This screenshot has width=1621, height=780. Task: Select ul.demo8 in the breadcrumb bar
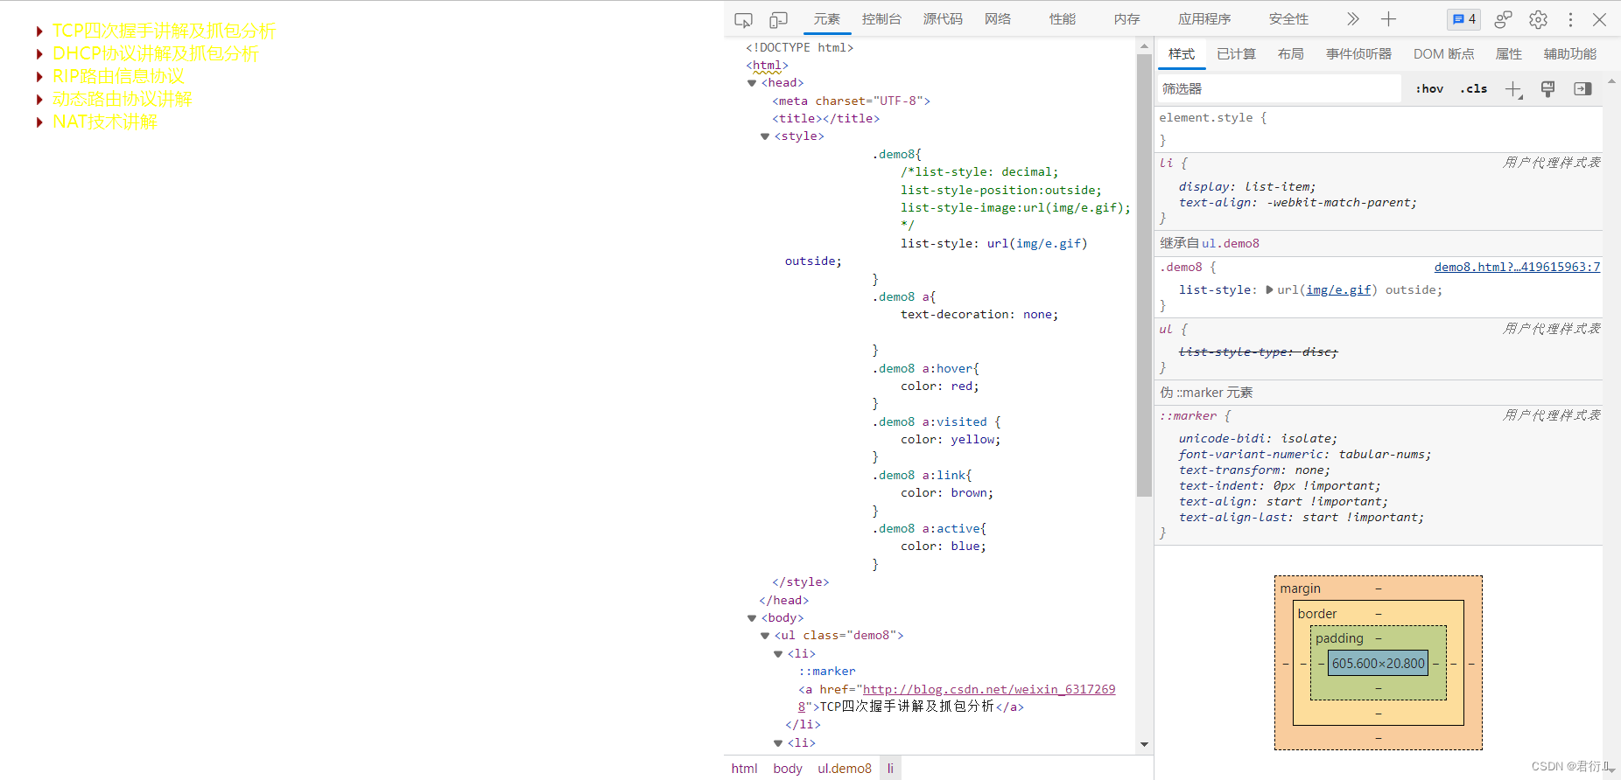(845, 769)
